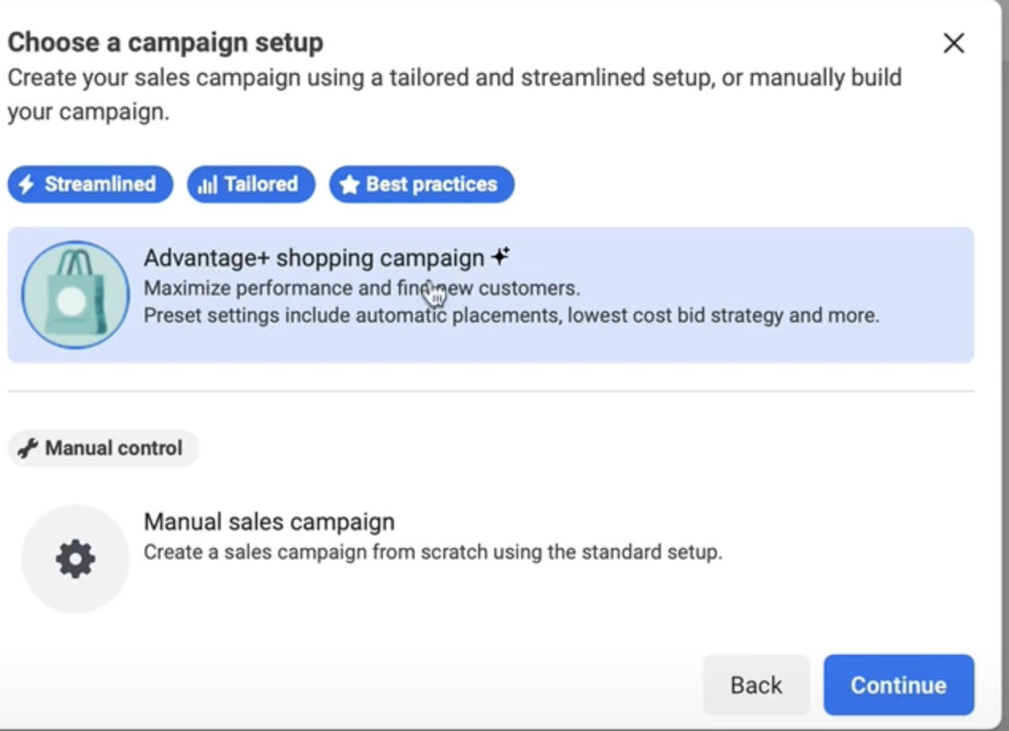
Task: Click the lightning bolt on Streamlined badge
Action: click(26, 184)
